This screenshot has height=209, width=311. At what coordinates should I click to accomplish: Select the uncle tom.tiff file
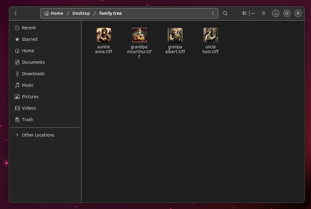pyautogui.click(x=210, y=35)
